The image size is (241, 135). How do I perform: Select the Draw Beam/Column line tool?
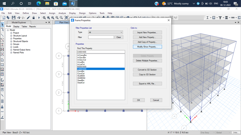point(2,35)
